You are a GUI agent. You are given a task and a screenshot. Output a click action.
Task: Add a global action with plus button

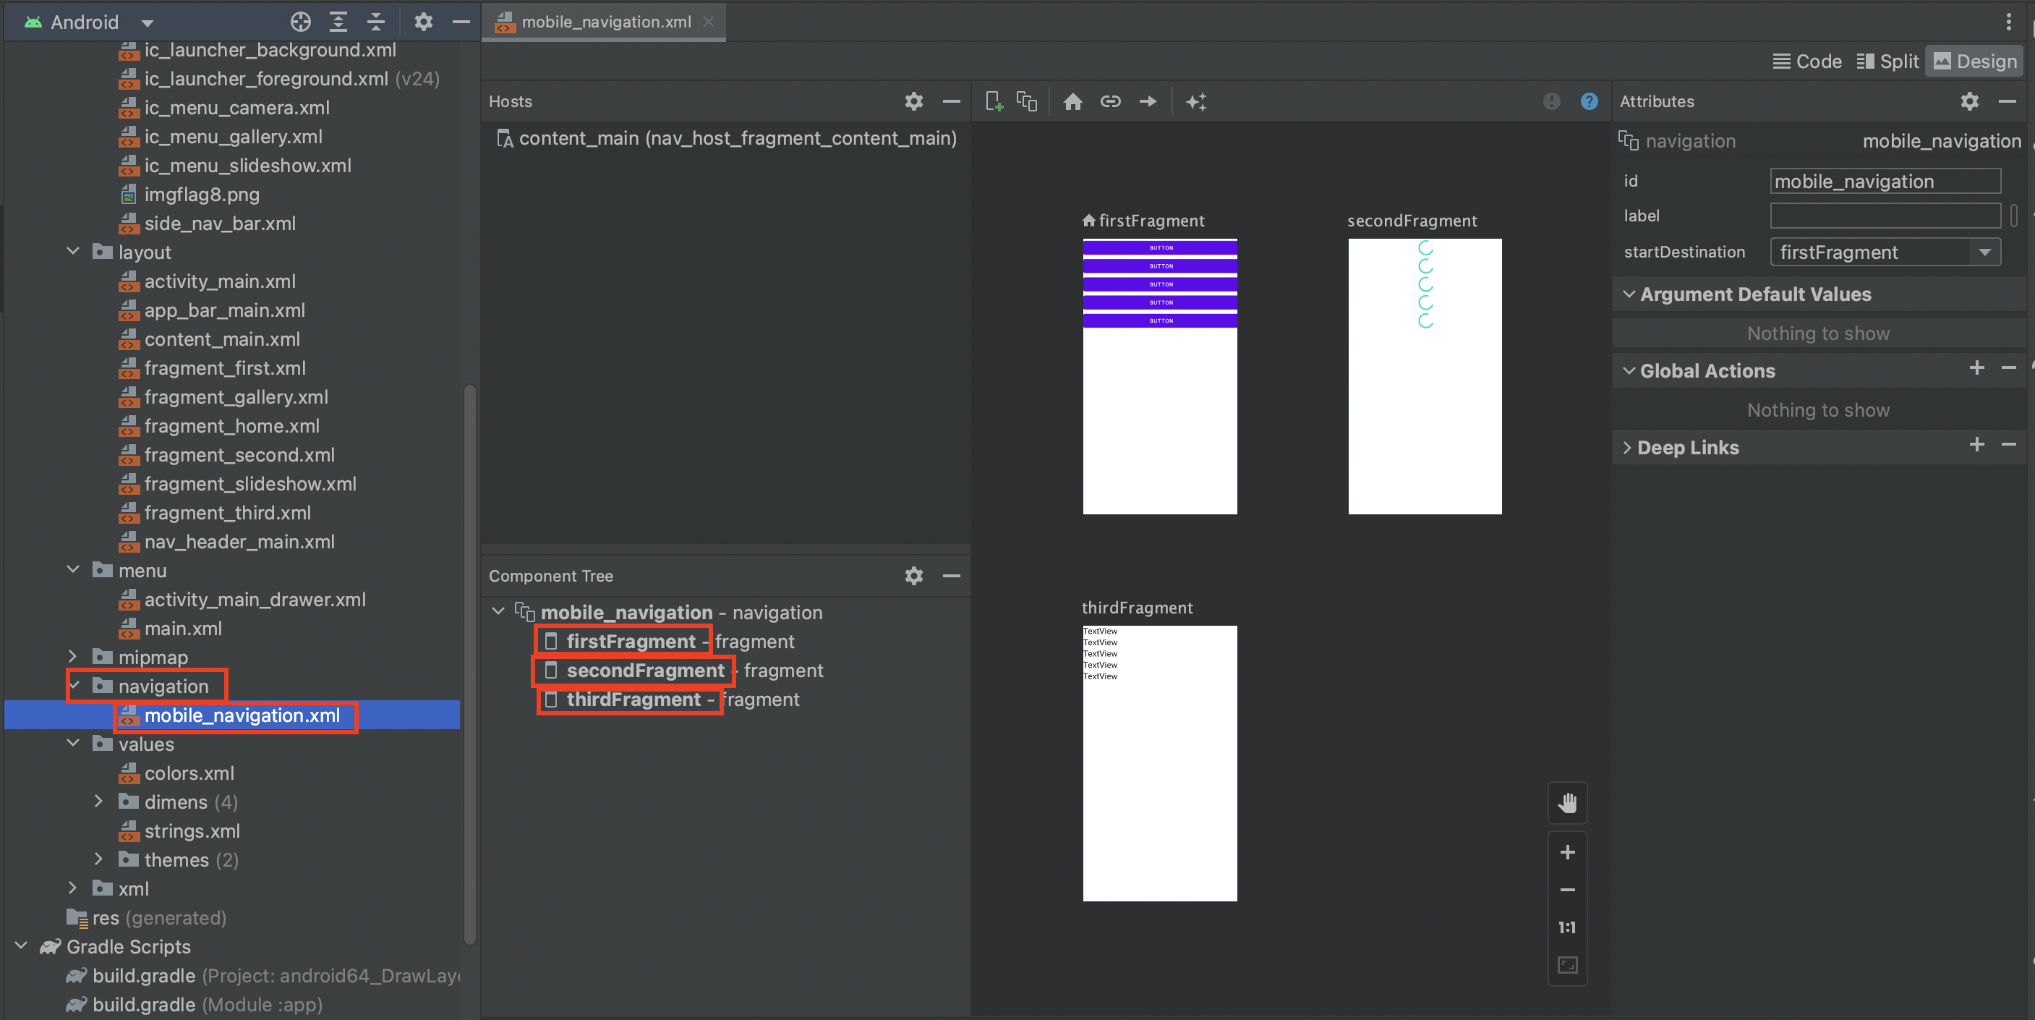[x=1976, y=368]
